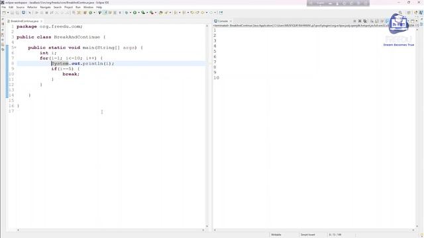Click the editor vertical scrollbar down arrow

[x=207, y=226]
